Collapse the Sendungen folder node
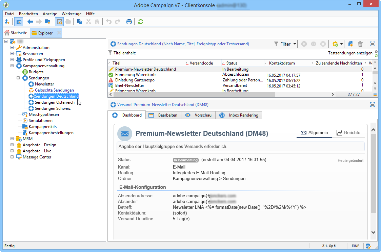 (18, 78)
